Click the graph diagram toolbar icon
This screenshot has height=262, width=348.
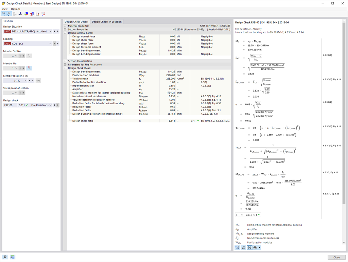37,14
